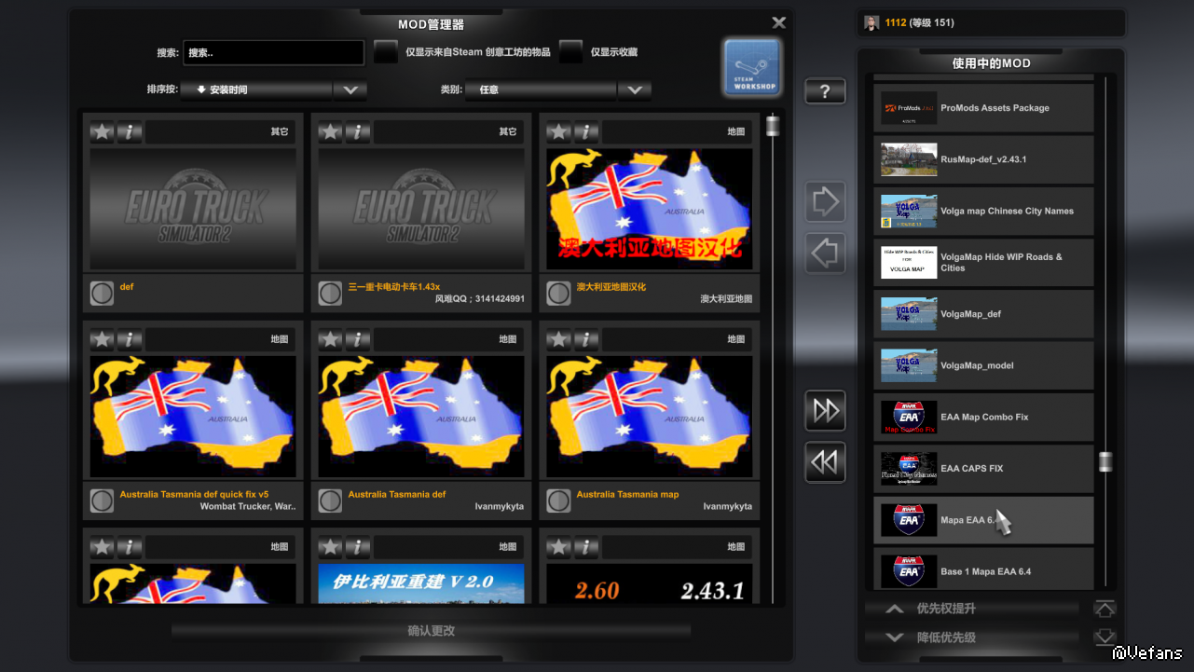1194x672 pixels.
Task: Click the 确认更改 button
Action: tap(431, 631)
